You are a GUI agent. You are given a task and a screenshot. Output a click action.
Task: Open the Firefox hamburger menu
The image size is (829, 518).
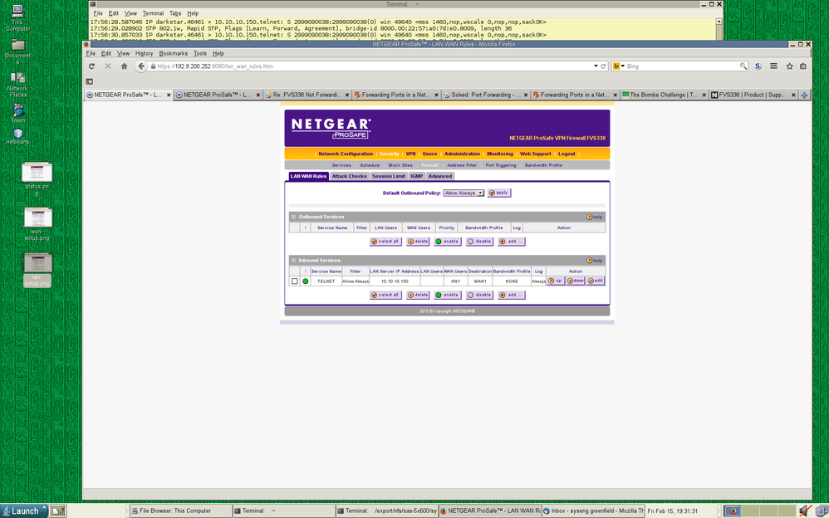(x=773, y=66)
